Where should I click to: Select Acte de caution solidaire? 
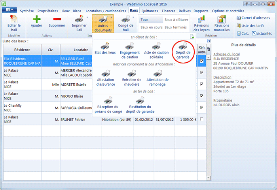point(156,50)
